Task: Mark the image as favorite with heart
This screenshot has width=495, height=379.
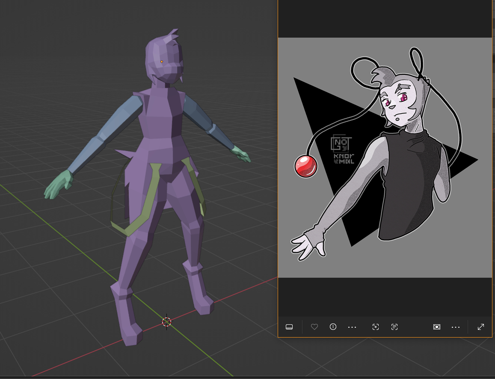Action: [314, 327]
